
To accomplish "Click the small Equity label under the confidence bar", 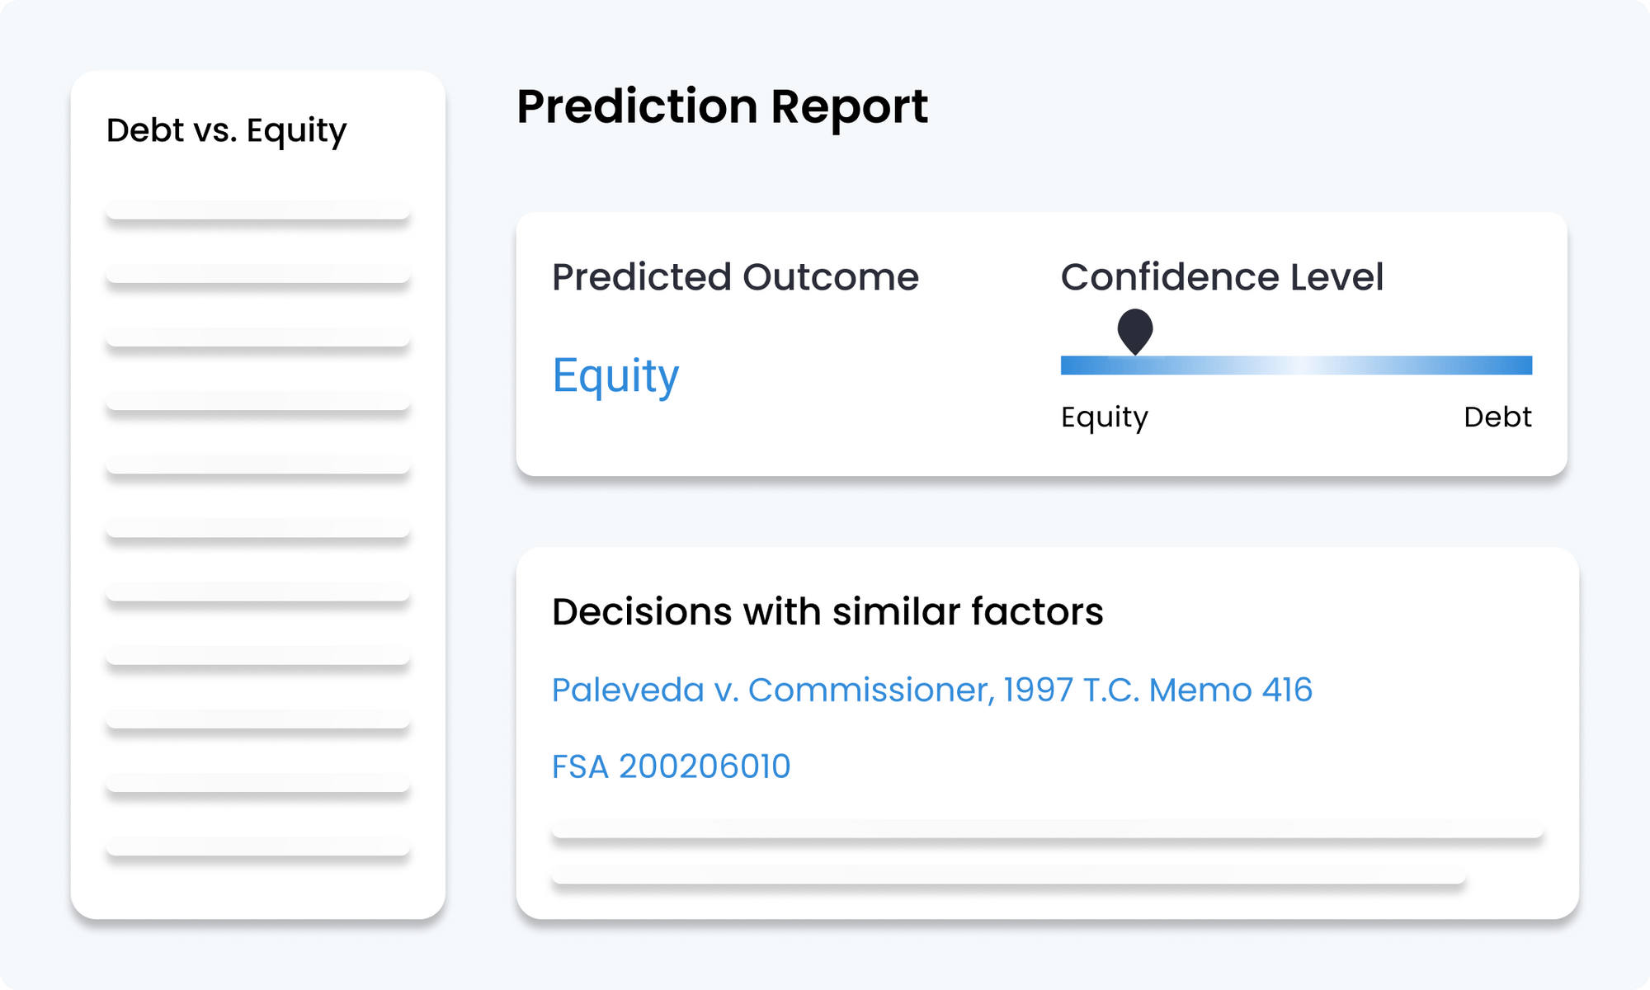I will [x=1104, y=417].
